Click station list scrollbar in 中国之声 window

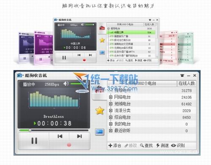click(157, 40)
